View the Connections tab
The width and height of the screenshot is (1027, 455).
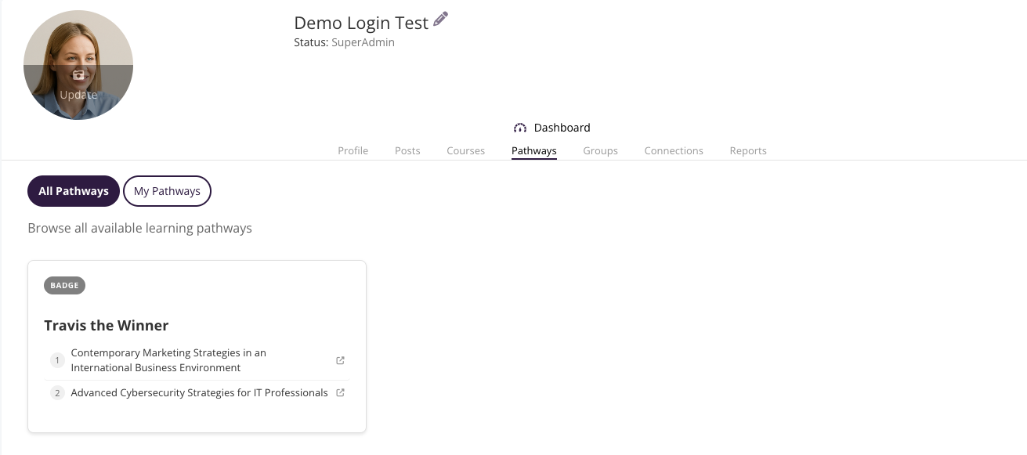[674, 150]
